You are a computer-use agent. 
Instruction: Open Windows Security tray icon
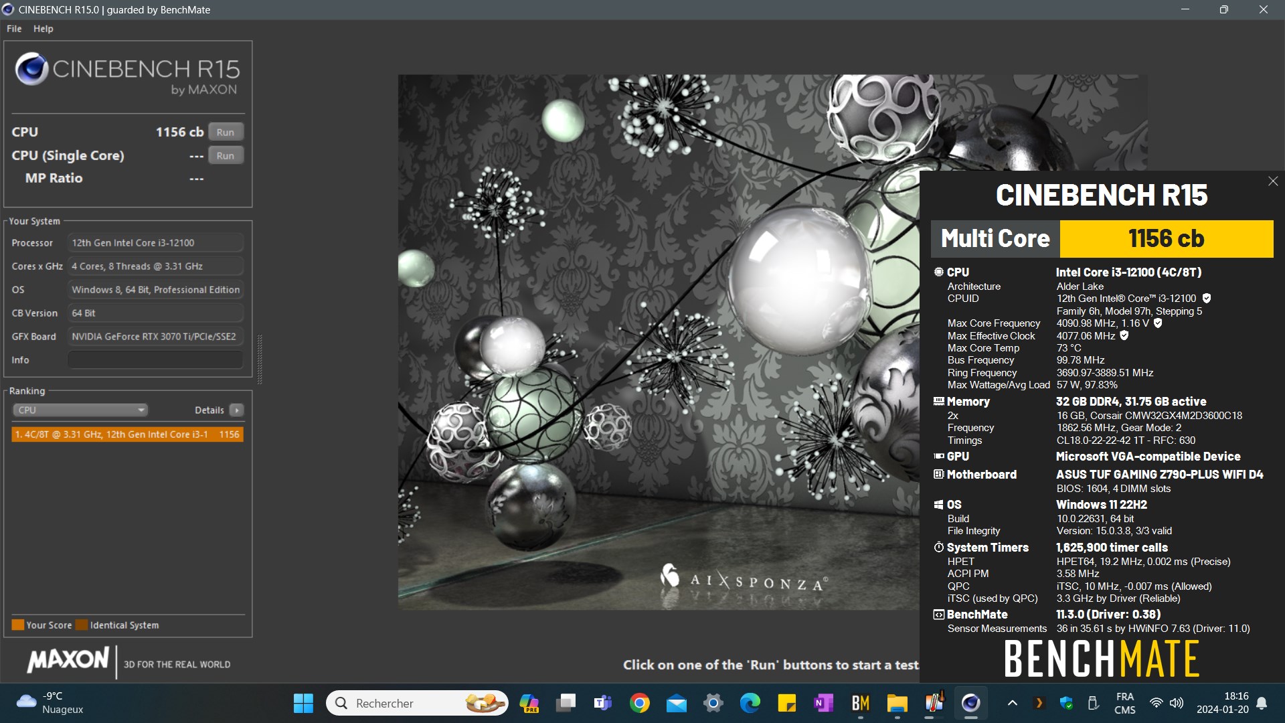click(1066, 704)
